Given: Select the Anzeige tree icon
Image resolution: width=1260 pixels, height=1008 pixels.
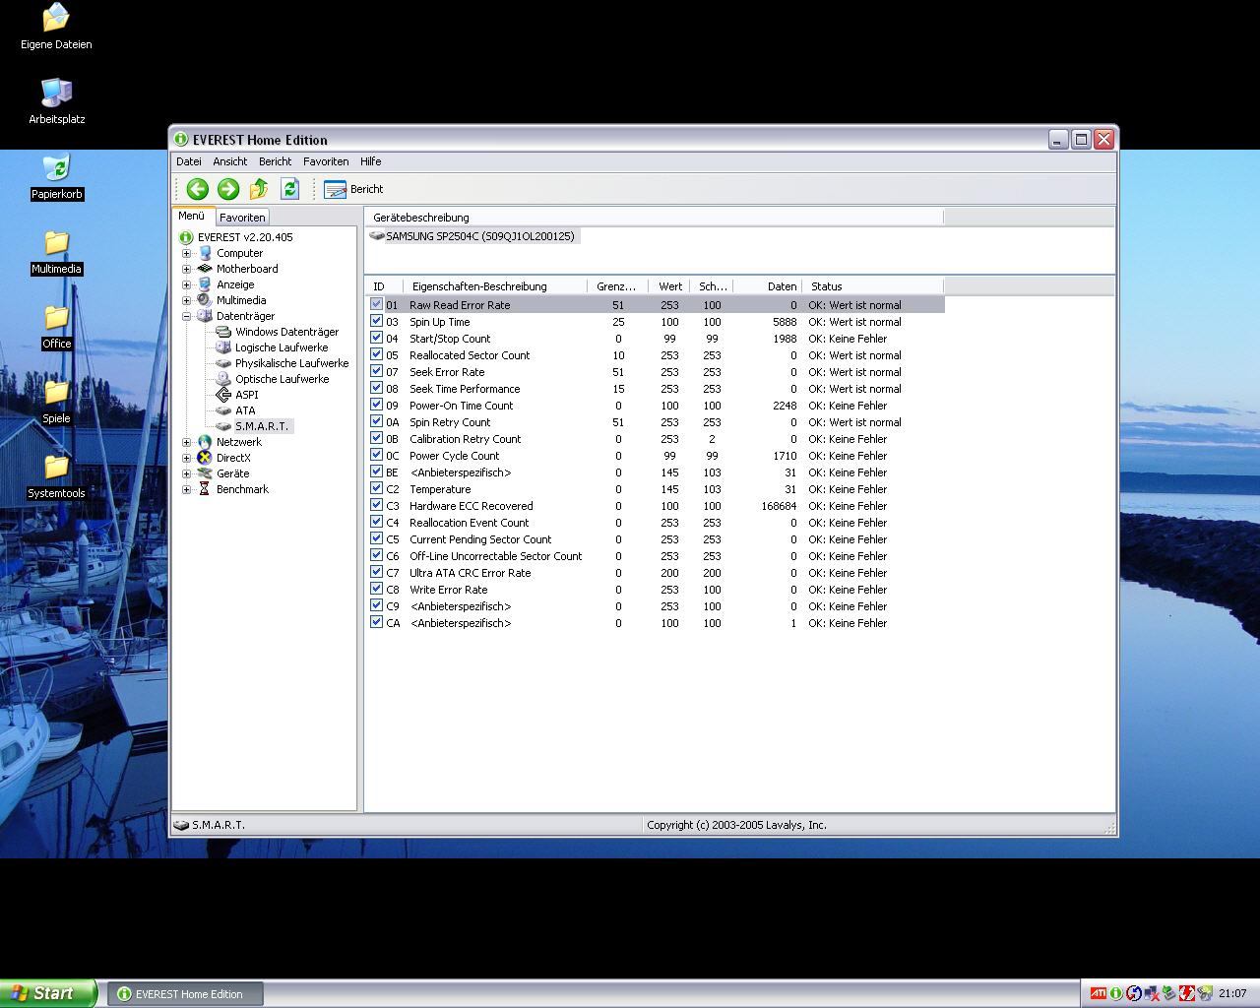Looking at the screenshot, I should [205, 284].
